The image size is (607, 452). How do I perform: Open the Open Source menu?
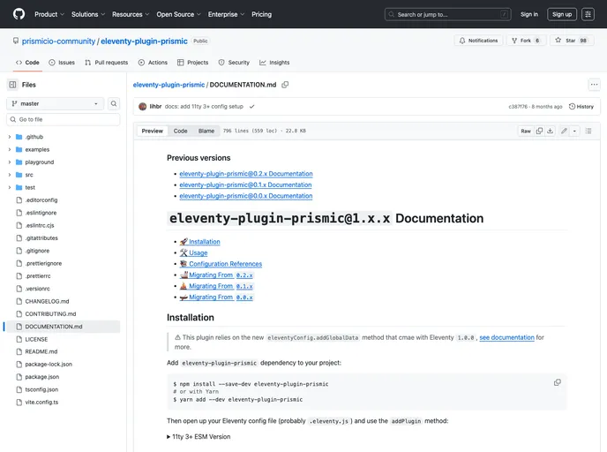coord(178,14)
